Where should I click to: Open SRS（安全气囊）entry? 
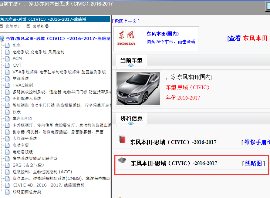[28, 165]
